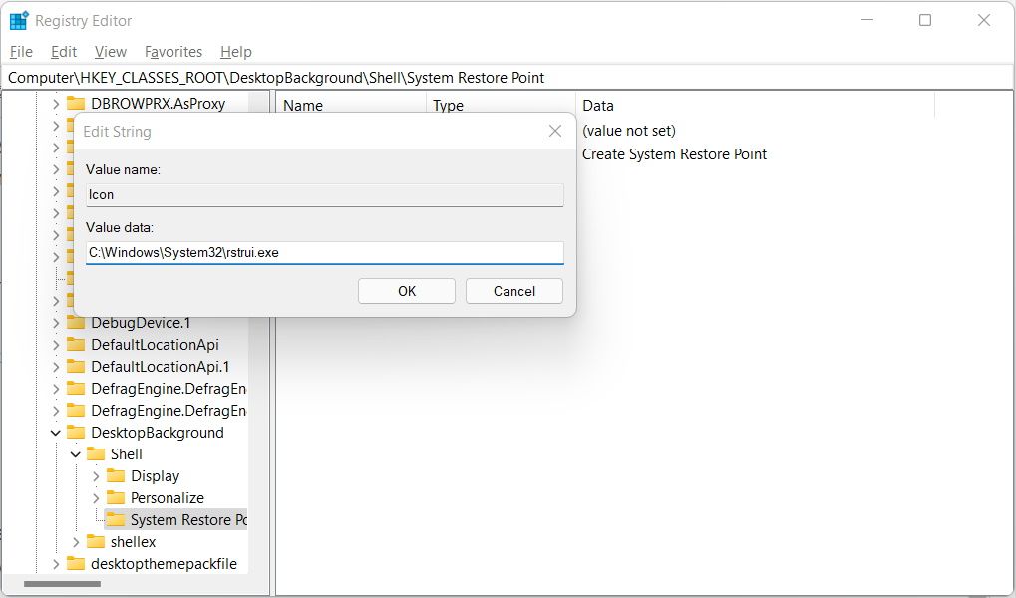Select the DefaultLocationApi tree label

[155, 345]
